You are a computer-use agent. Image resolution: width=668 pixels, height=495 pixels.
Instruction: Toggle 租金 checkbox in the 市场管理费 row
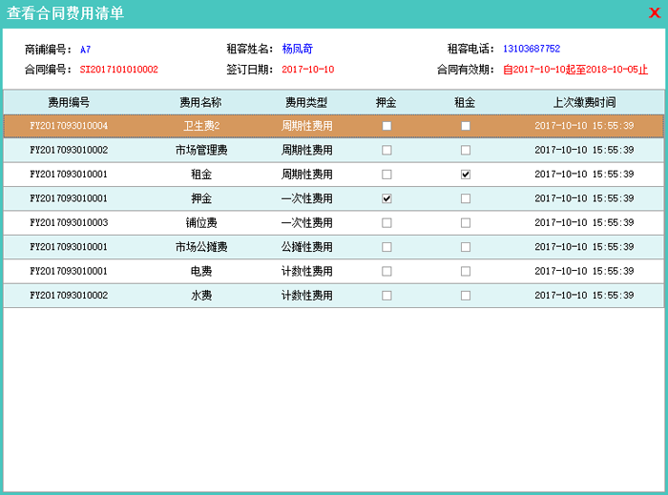[466, 151]
